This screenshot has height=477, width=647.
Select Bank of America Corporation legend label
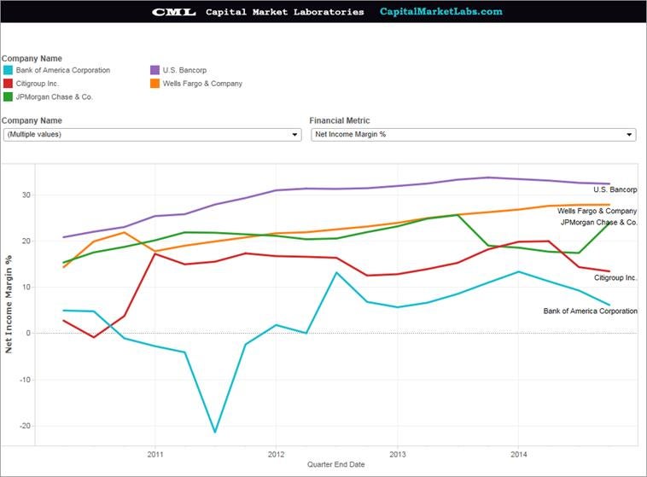63,70
